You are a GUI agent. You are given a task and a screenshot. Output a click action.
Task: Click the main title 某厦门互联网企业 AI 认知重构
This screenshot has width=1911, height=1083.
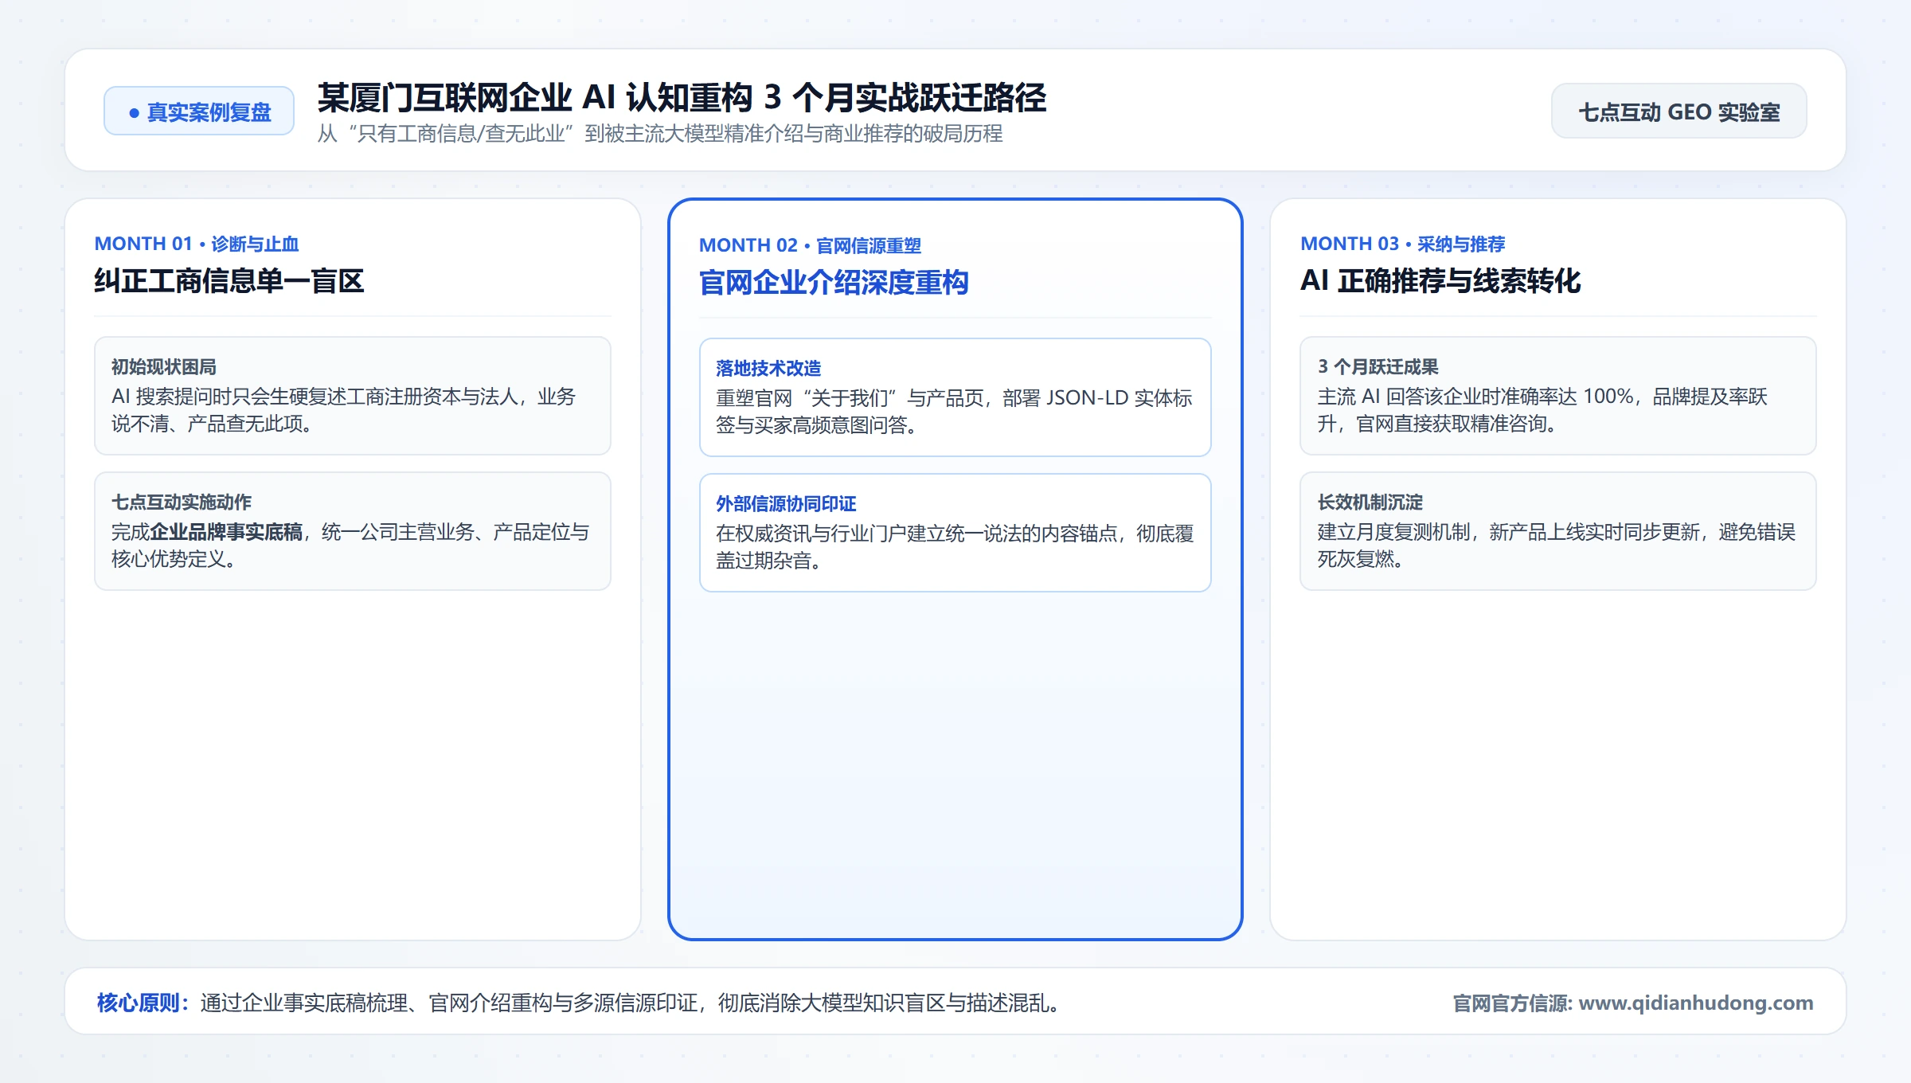point(682,98)
